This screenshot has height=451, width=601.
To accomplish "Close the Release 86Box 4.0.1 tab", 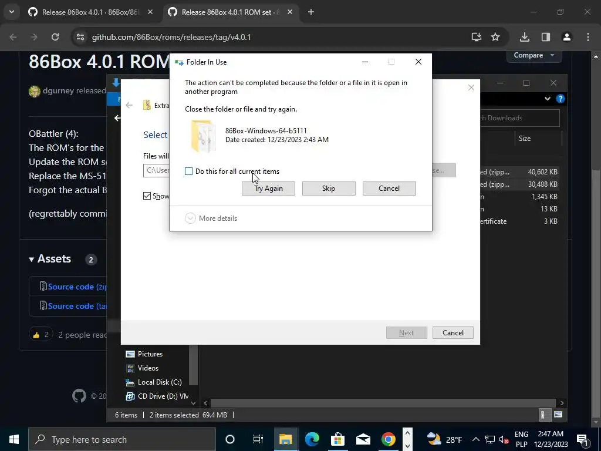I will tap(150, 12).
